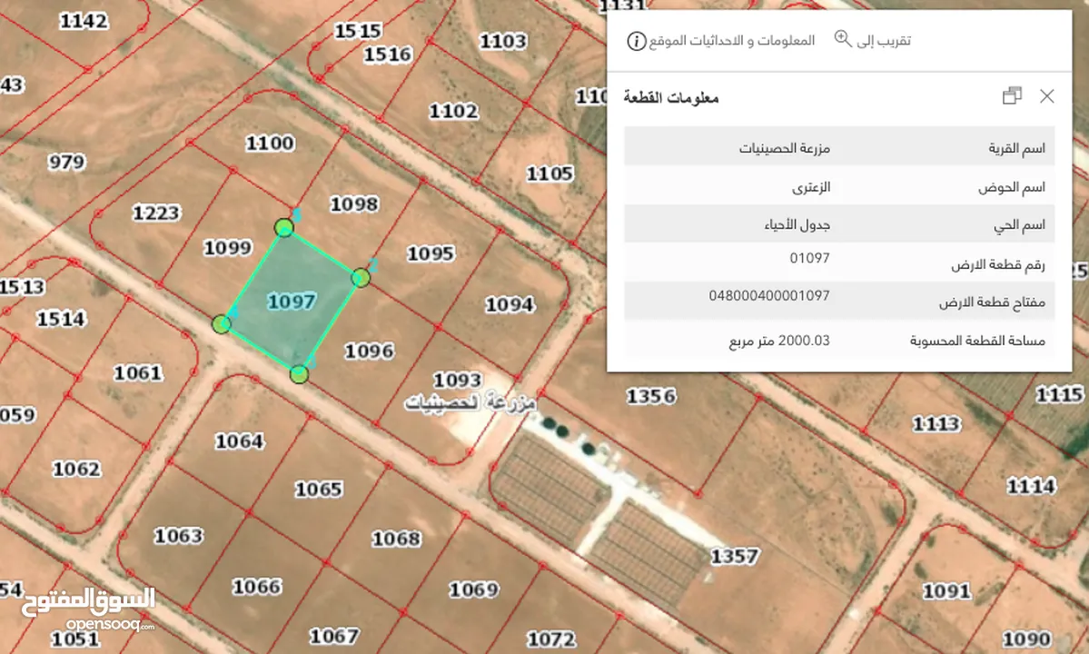Viewport: 1089px width, 654px height.
Task: Click the 'مساحة القطعة المحسوبة' row label
Action: [978, 341]
